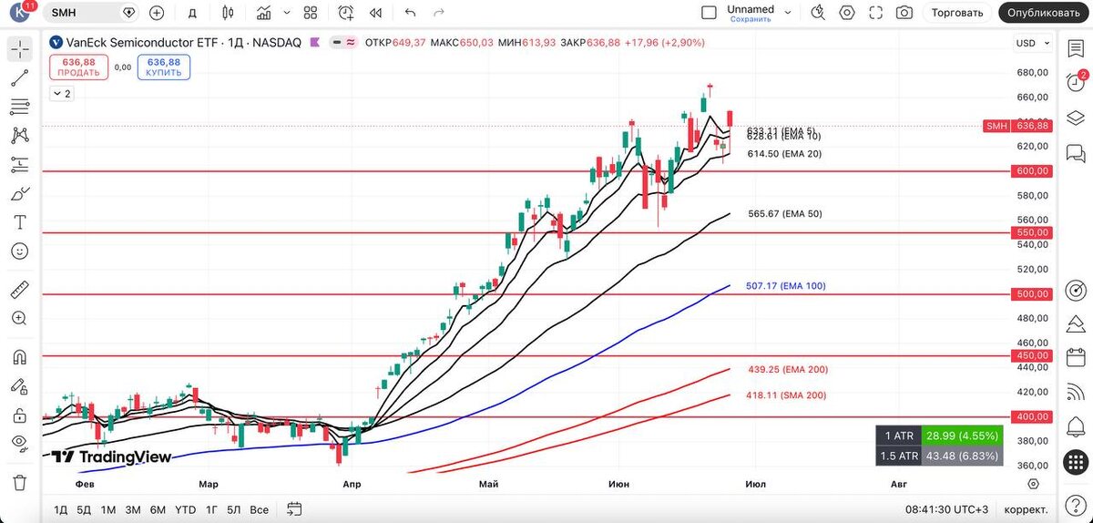Select the 1Г time range

tap(212, 509)
